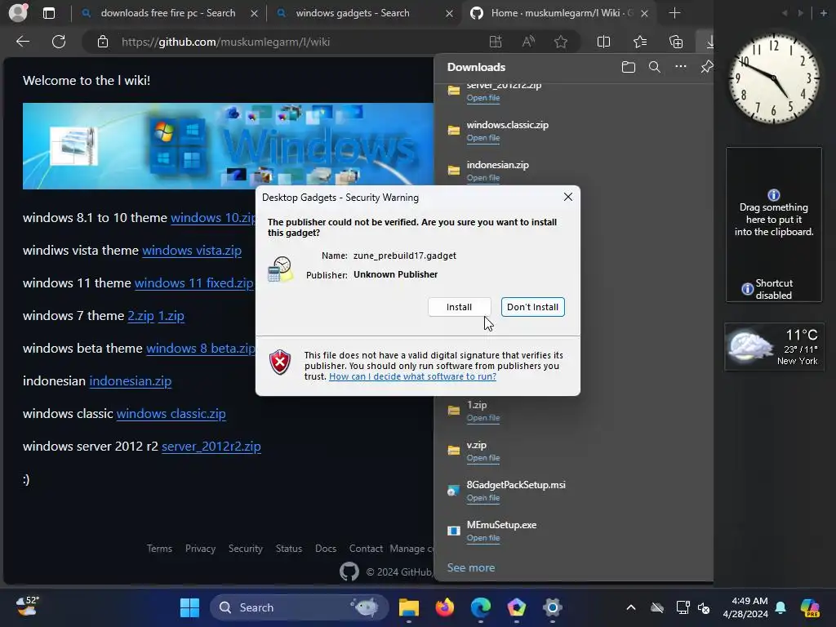Click the browser Back arrow
The width and height of the screenshot is (836, 627).
23,42
